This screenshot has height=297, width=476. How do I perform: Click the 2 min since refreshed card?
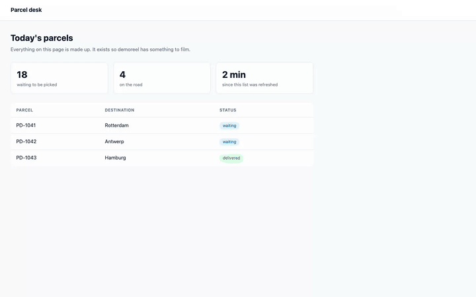pyautogui.click(x=264, y=78)
